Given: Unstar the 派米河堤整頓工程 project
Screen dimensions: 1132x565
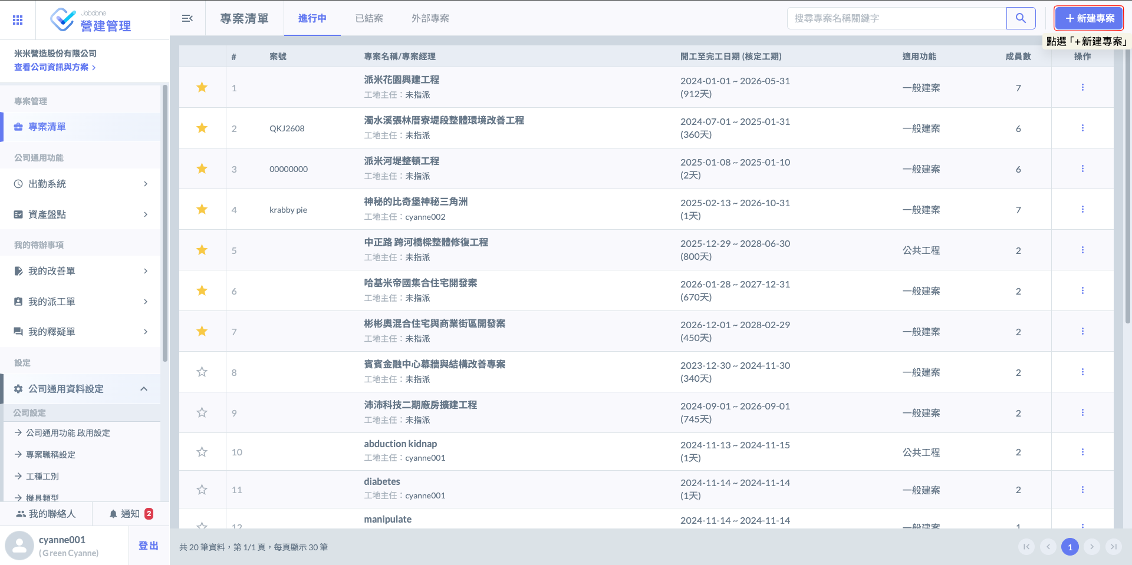Looking at the screenshot, I should click(x=202, y=168).
